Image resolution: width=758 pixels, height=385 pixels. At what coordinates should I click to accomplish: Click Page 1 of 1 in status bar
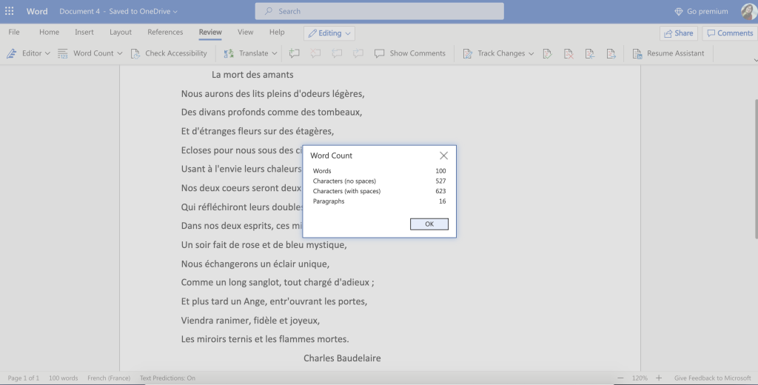23,378
